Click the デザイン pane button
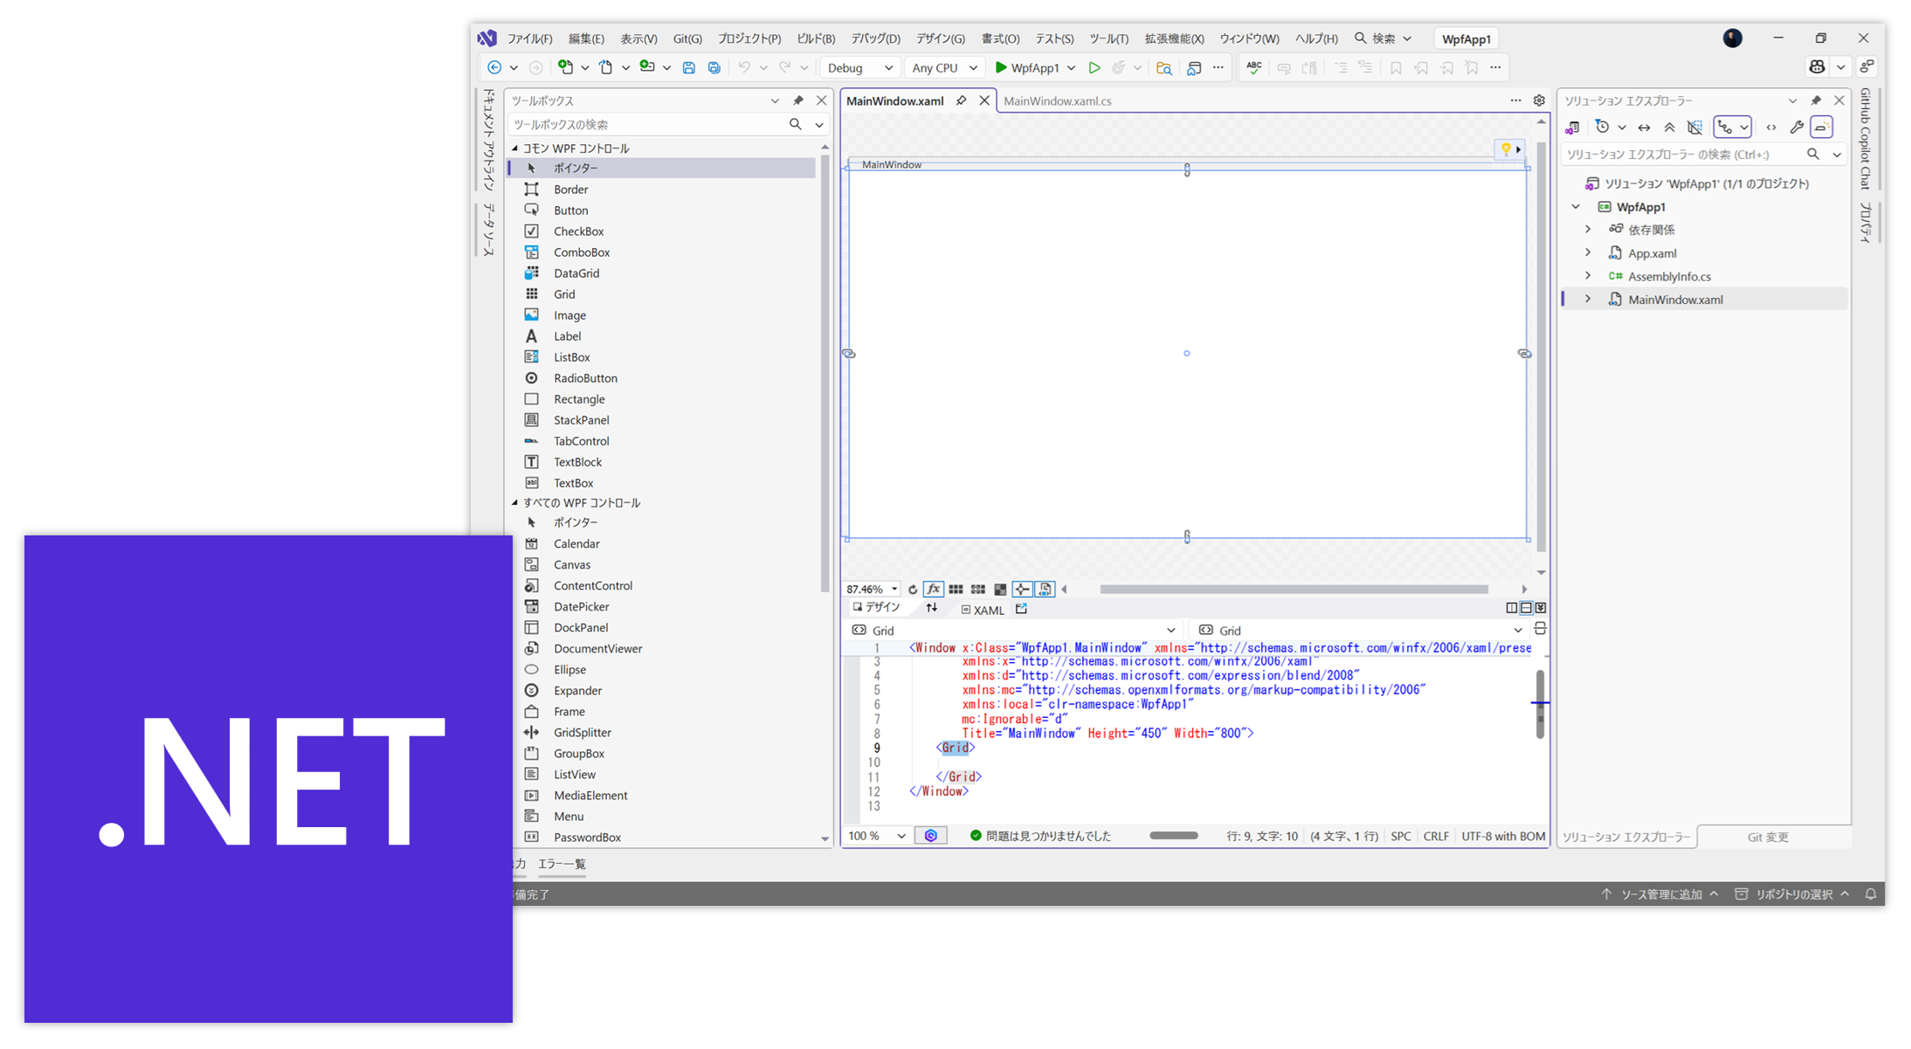The height and width of the screenshot is (1049, 1911). coord(876,608)
